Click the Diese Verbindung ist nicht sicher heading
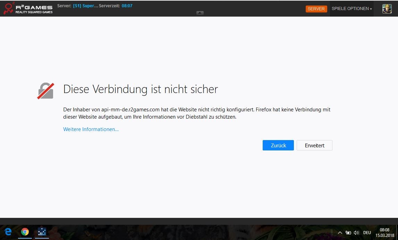The width and height of the screenshot is (398, 240). click(x=141, y=89)
